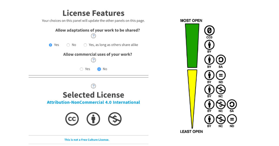Choose Yes, as long as others share alike

(x=85, y=45)
